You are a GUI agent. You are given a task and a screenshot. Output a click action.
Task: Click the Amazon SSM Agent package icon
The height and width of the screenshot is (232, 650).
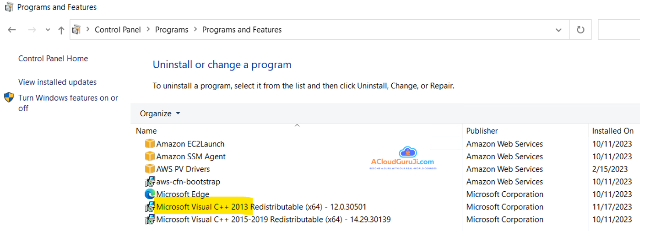150,156
